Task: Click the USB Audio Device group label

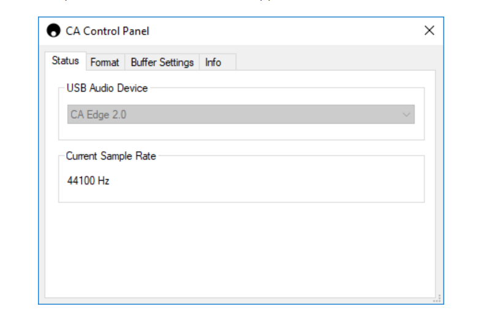Action: (x=107, y=88)
